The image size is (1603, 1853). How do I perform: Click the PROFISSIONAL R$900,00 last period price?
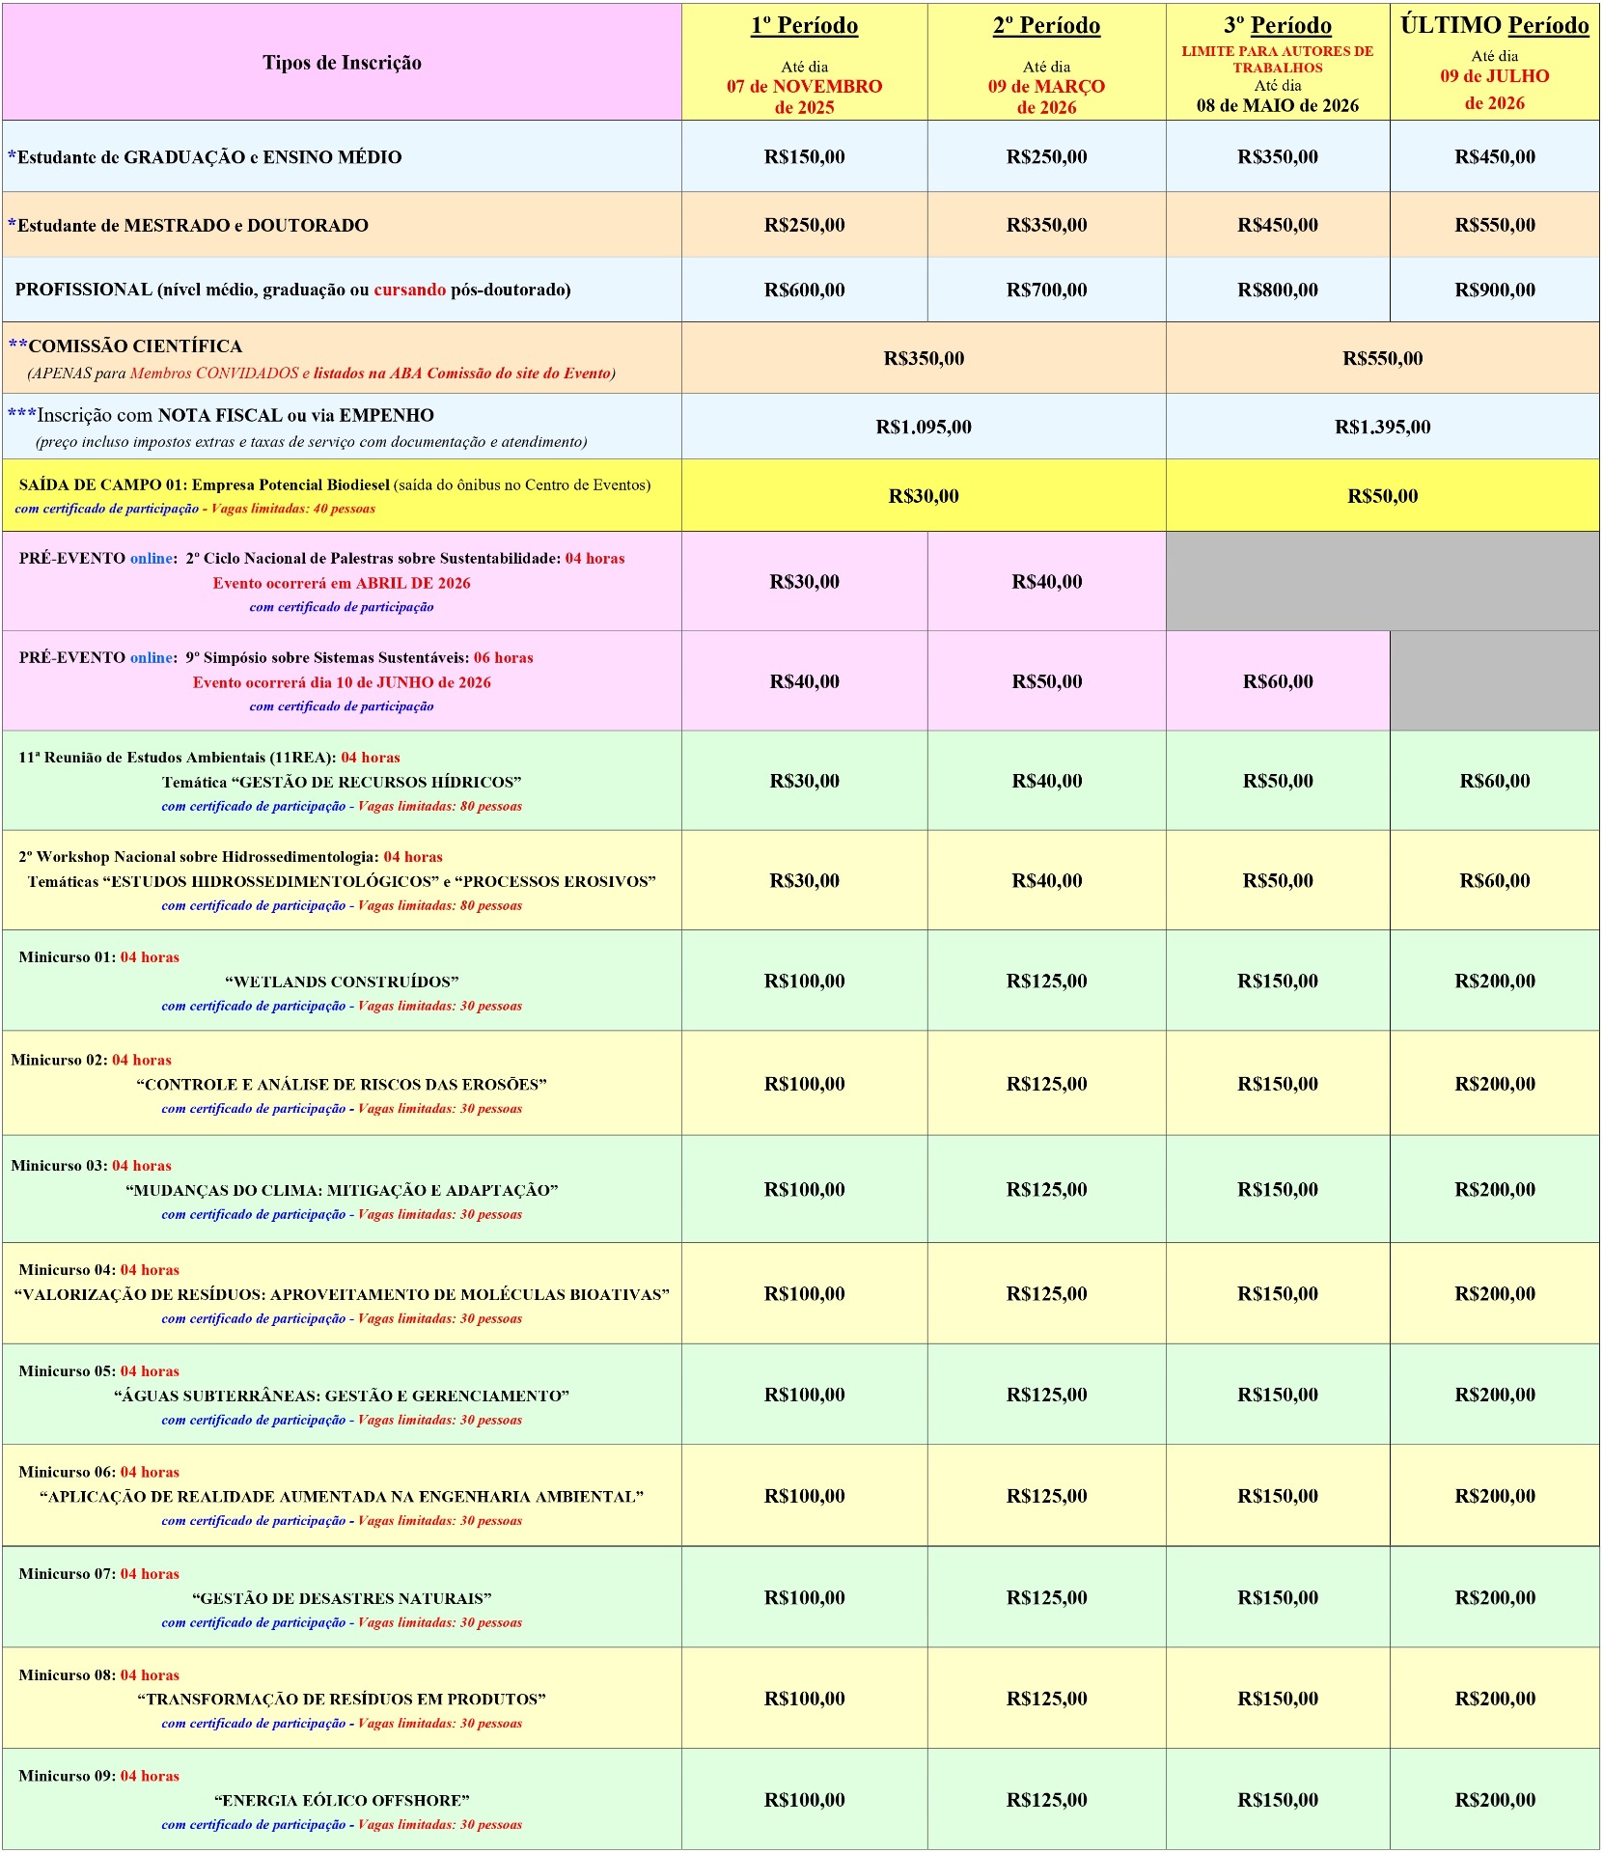coord(1494,290)
